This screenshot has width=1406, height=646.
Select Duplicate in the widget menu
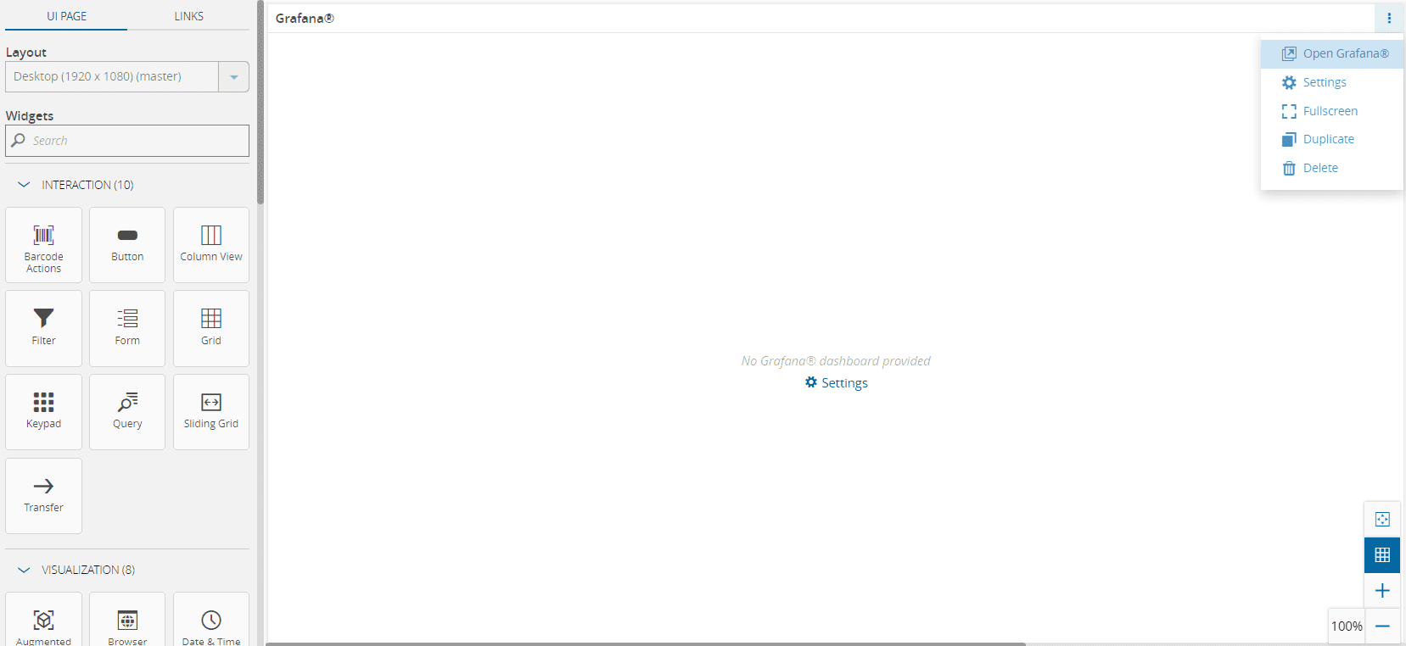click(1332, 139)
